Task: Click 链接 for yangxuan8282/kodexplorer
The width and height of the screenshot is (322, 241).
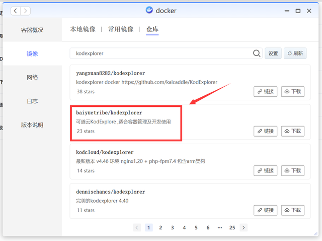Action: click(x=265, y=92)
